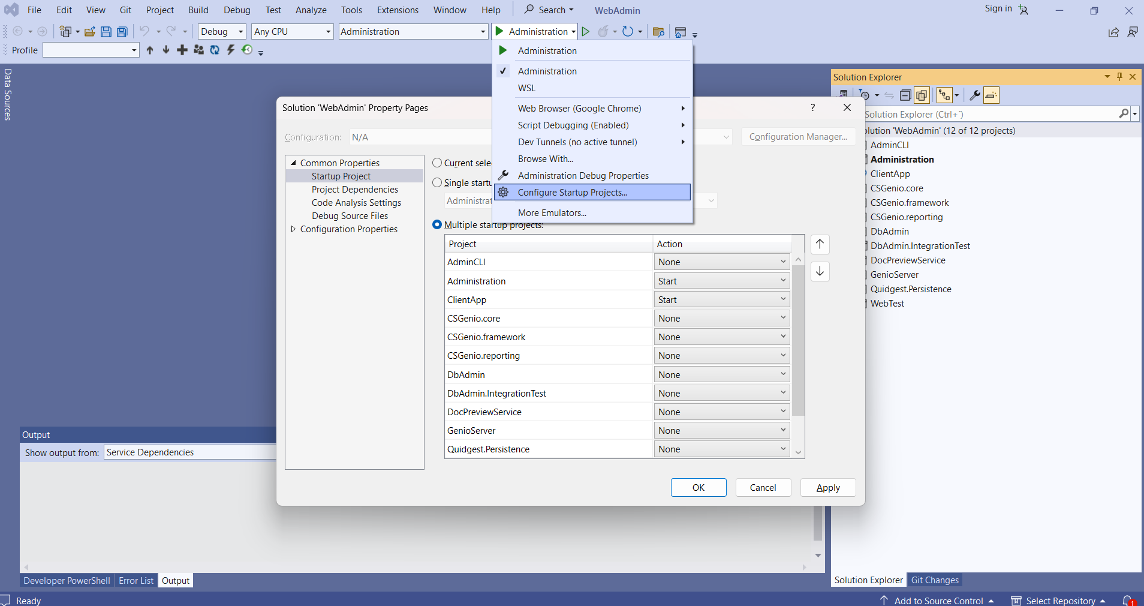The width and height of the screenshot is (1144, 606).
Task: Click the Send Feedback person icon
Action: click(1133, 32)
